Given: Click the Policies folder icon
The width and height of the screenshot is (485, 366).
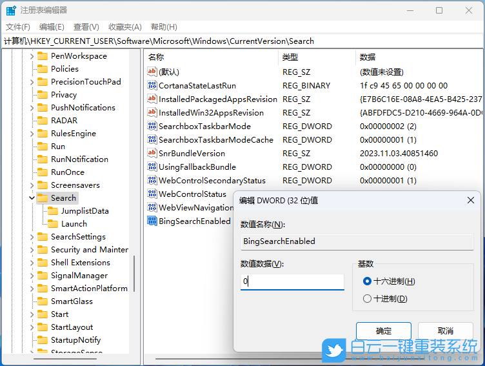Looking at the screenshot, I should click(x=43, y=68).
